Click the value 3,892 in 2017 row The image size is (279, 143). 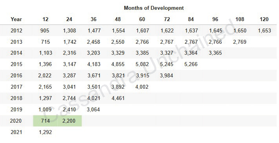118,87
